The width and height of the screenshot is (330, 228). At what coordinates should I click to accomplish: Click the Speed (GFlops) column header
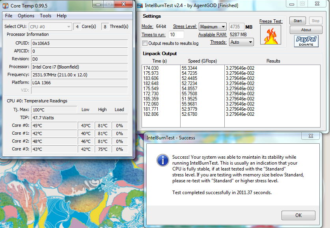tap(202, 61)
